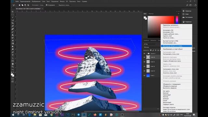This screenshot has height=117, width=208.
Task: Select the Zoom tool
Action: 13,67
